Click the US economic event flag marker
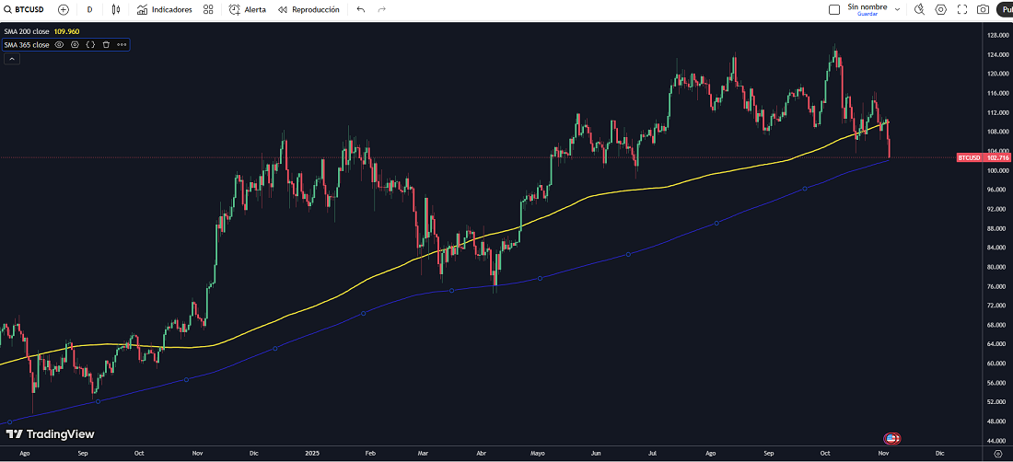 891,438
